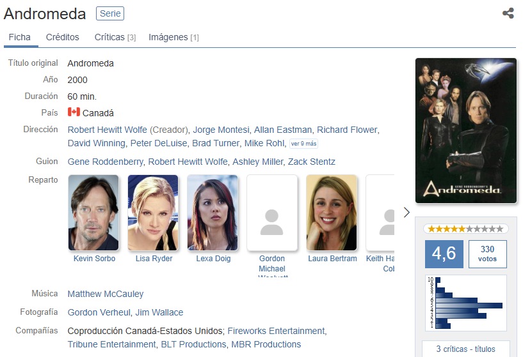
Task: Click the 4,6 rating box
Action: (x=444, y=254)
